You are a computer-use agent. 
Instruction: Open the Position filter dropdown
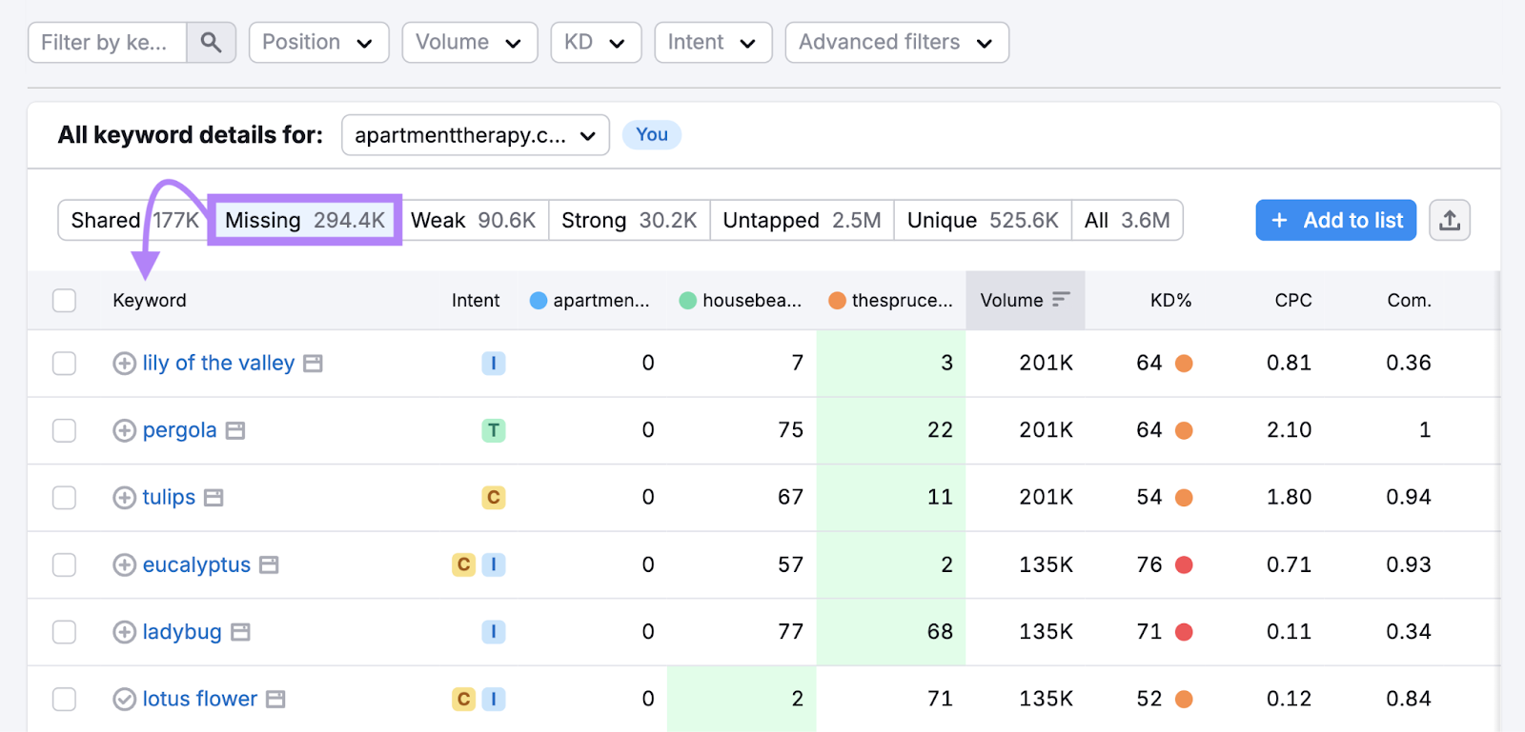[318, 43]
